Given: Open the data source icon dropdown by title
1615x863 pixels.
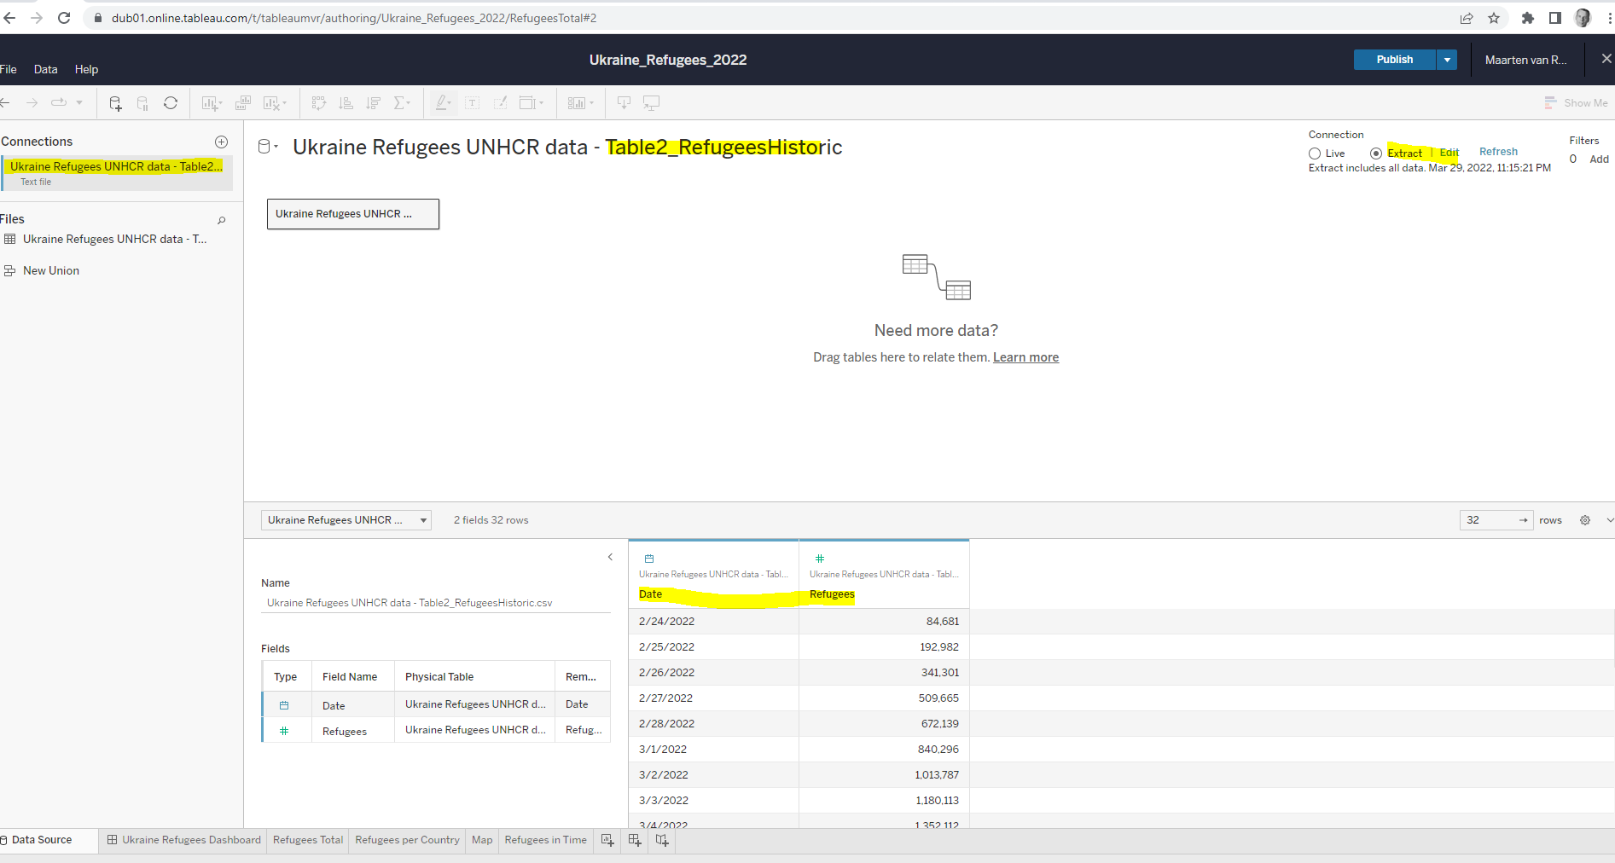Looking at the screenshot, I should (x=268, y=147).
